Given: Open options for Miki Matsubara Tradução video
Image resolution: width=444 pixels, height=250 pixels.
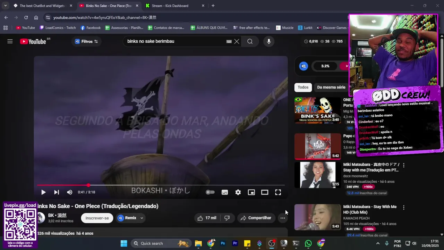Looking at the screenshot, I should pyautogui.click(x=403, y=165).
